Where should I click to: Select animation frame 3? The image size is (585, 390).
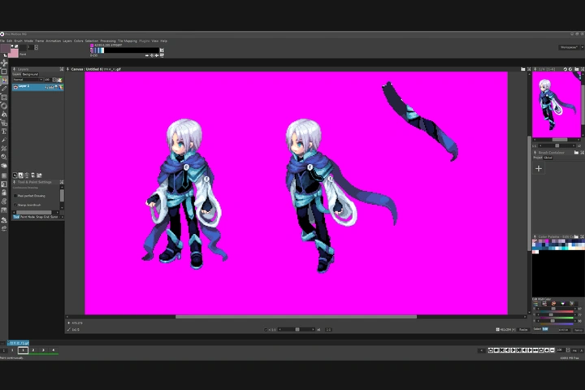click(x=43, y=350)
